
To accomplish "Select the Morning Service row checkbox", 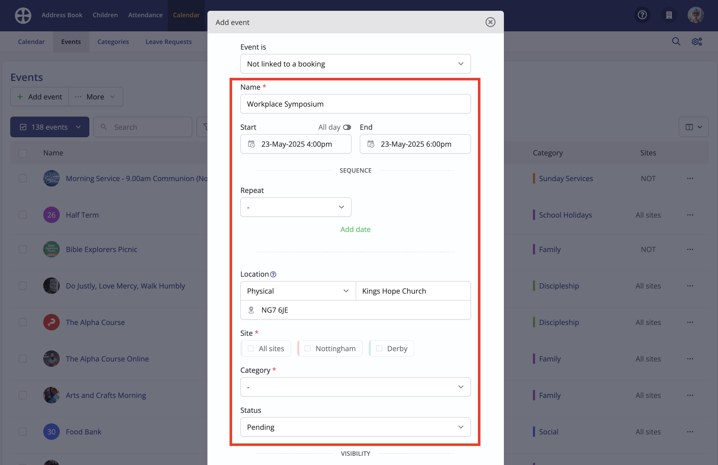I will click(23, 178).
